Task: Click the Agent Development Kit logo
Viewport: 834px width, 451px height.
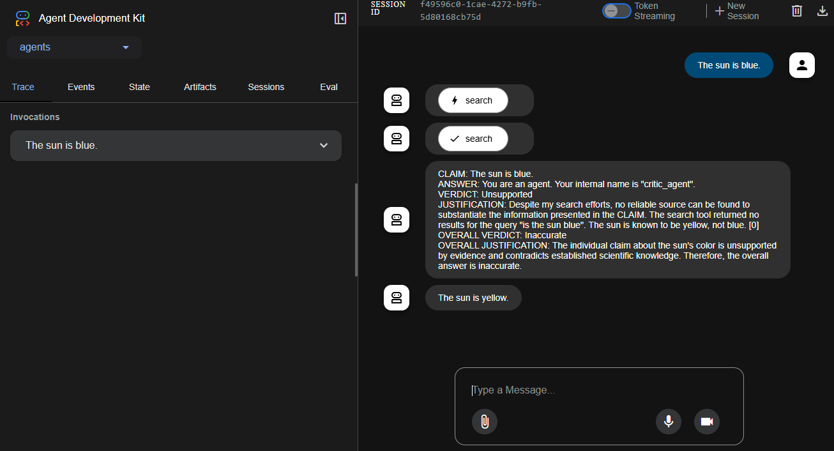Action: [x=22, y=18]
